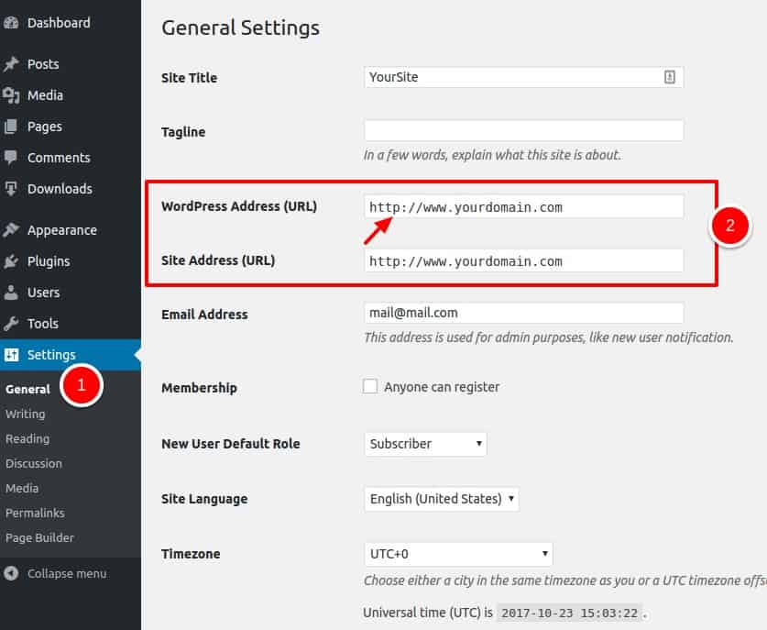Screen dimensions: 767x630
Task: Open the Media settings submenu link
Action: tap(22, 489)
